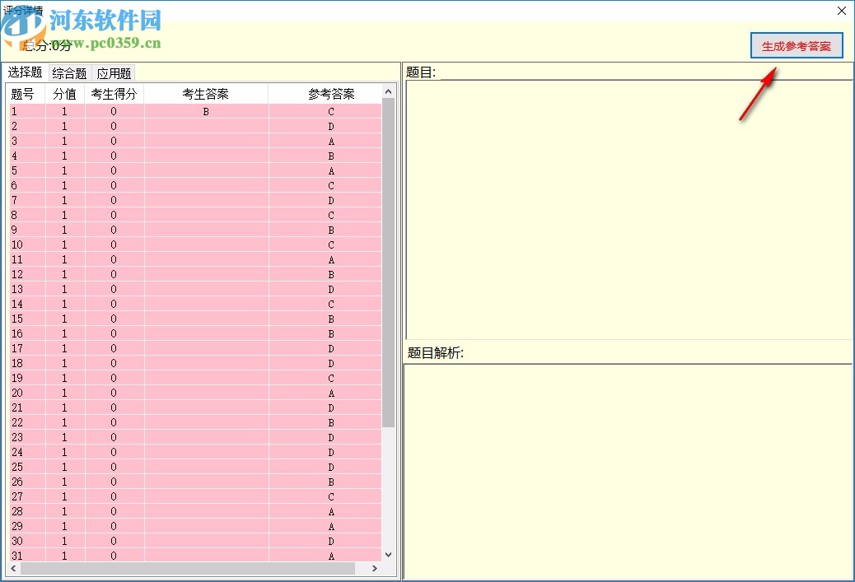Open the 综合题 tab
855x582 pixels.
(x=70, y=73)
